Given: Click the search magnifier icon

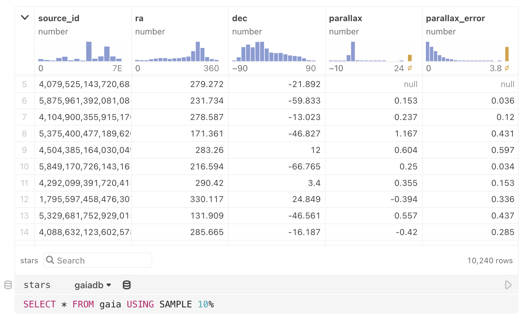Looking at the screenshot, I should click(50, 260).
